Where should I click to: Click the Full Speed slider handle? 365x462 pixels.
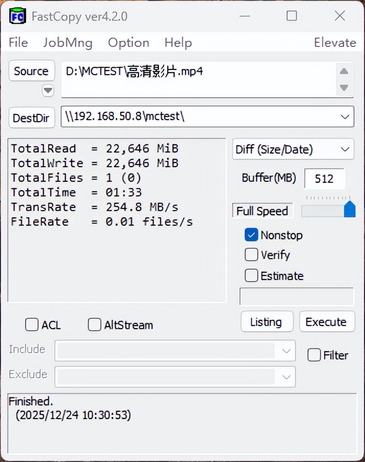coord(349,210)
